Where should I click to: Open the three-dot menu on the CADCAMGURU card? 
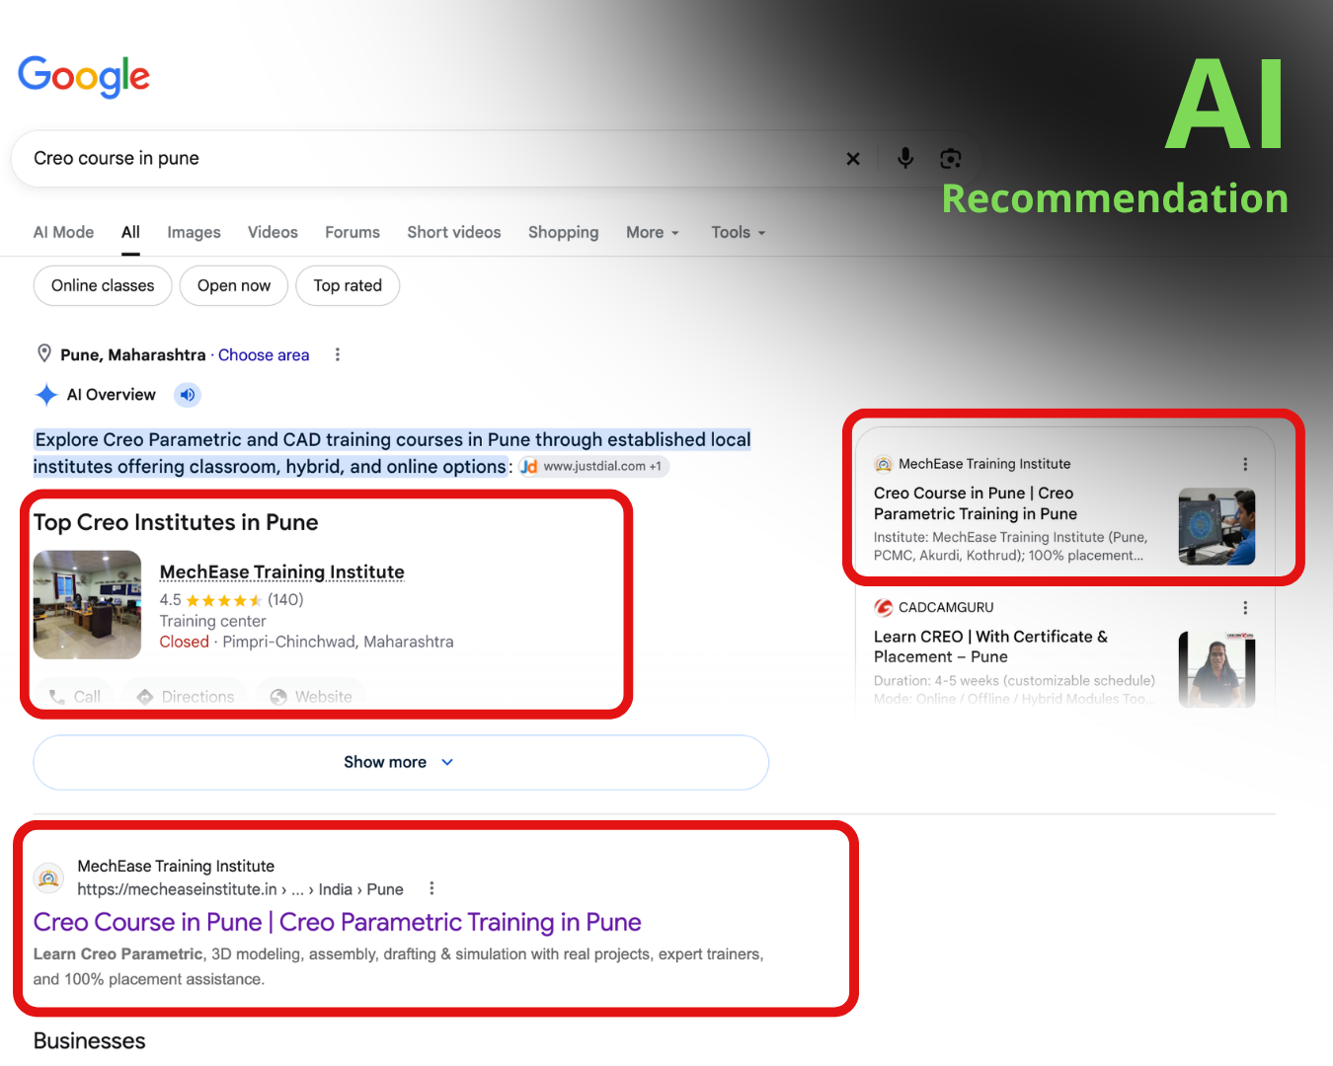click(1245, 608)
